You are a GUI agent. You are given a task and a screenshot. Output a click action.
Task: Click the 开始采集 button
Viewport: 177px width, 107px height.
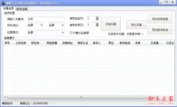[111, 24]
